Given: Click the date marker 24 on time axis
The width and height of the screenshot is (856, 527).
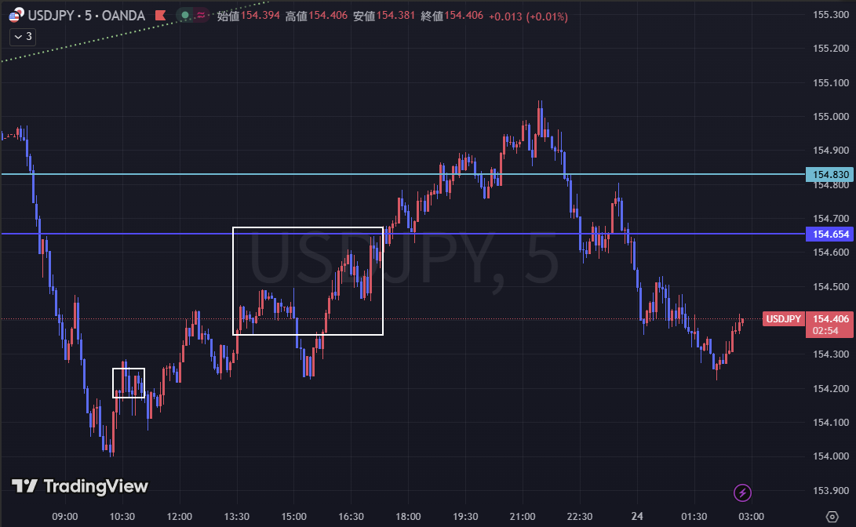Looking at the screenshot, I should click(x=637, y=516).
